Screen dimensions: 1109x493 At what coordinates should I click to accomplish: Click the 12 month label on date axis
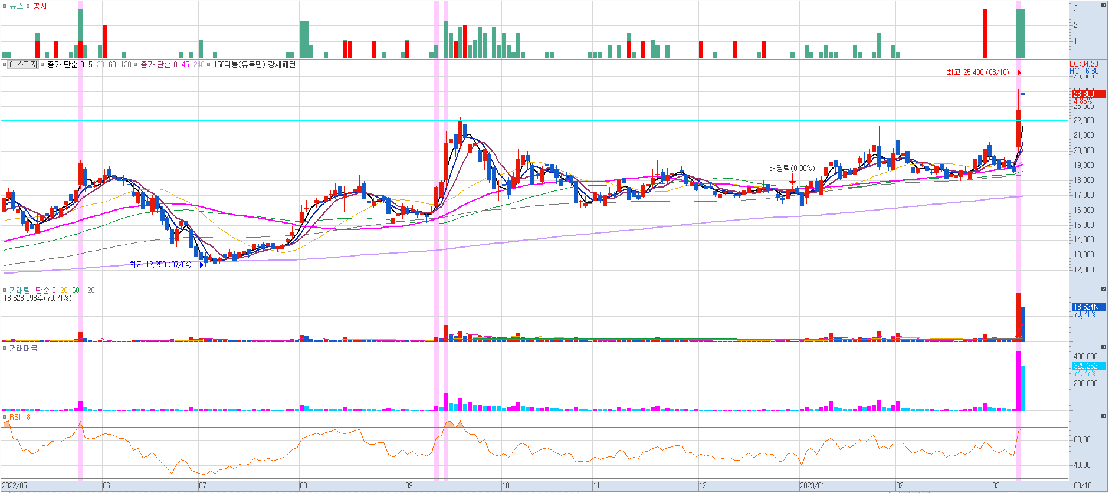click(x=703, y=486)
